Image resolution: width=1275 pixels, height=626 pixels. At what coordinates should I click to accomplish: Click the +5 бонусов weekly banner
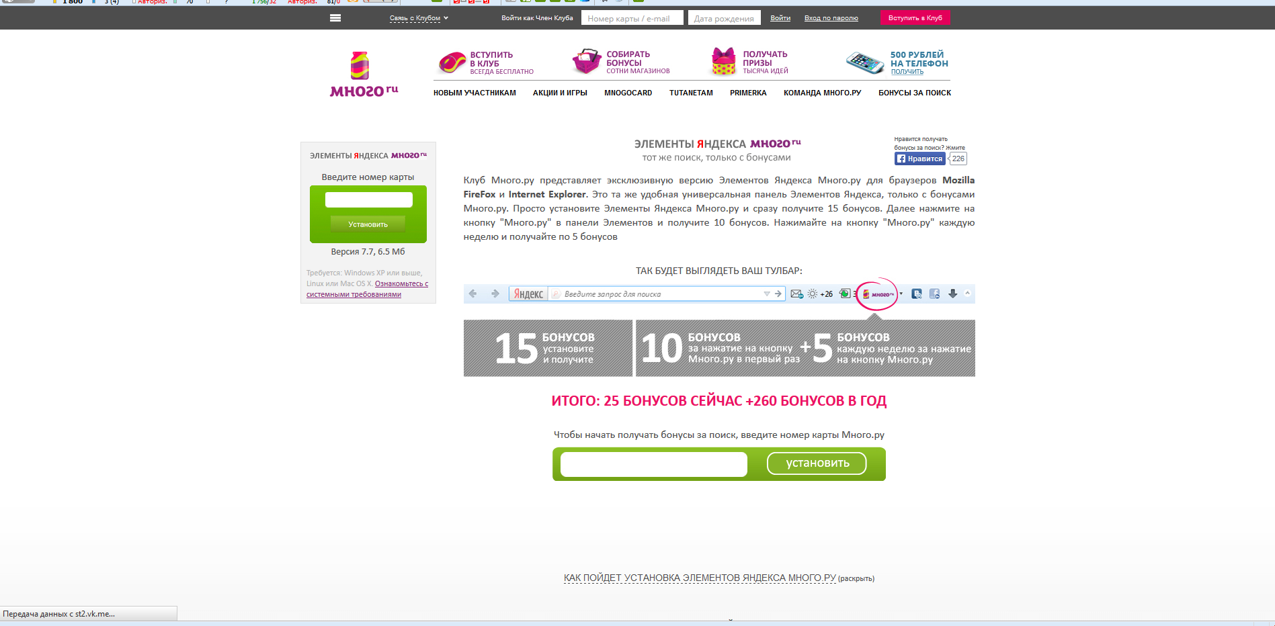point(886,348)
